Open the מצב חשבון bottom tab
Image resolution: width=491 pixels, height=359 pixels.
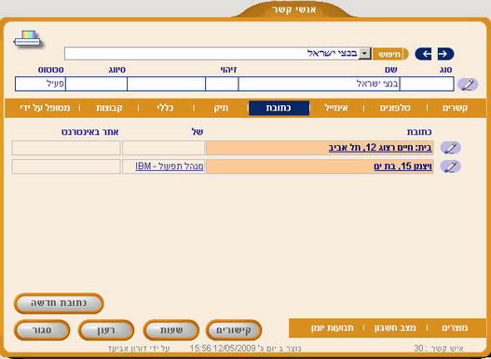pos(395,328)
